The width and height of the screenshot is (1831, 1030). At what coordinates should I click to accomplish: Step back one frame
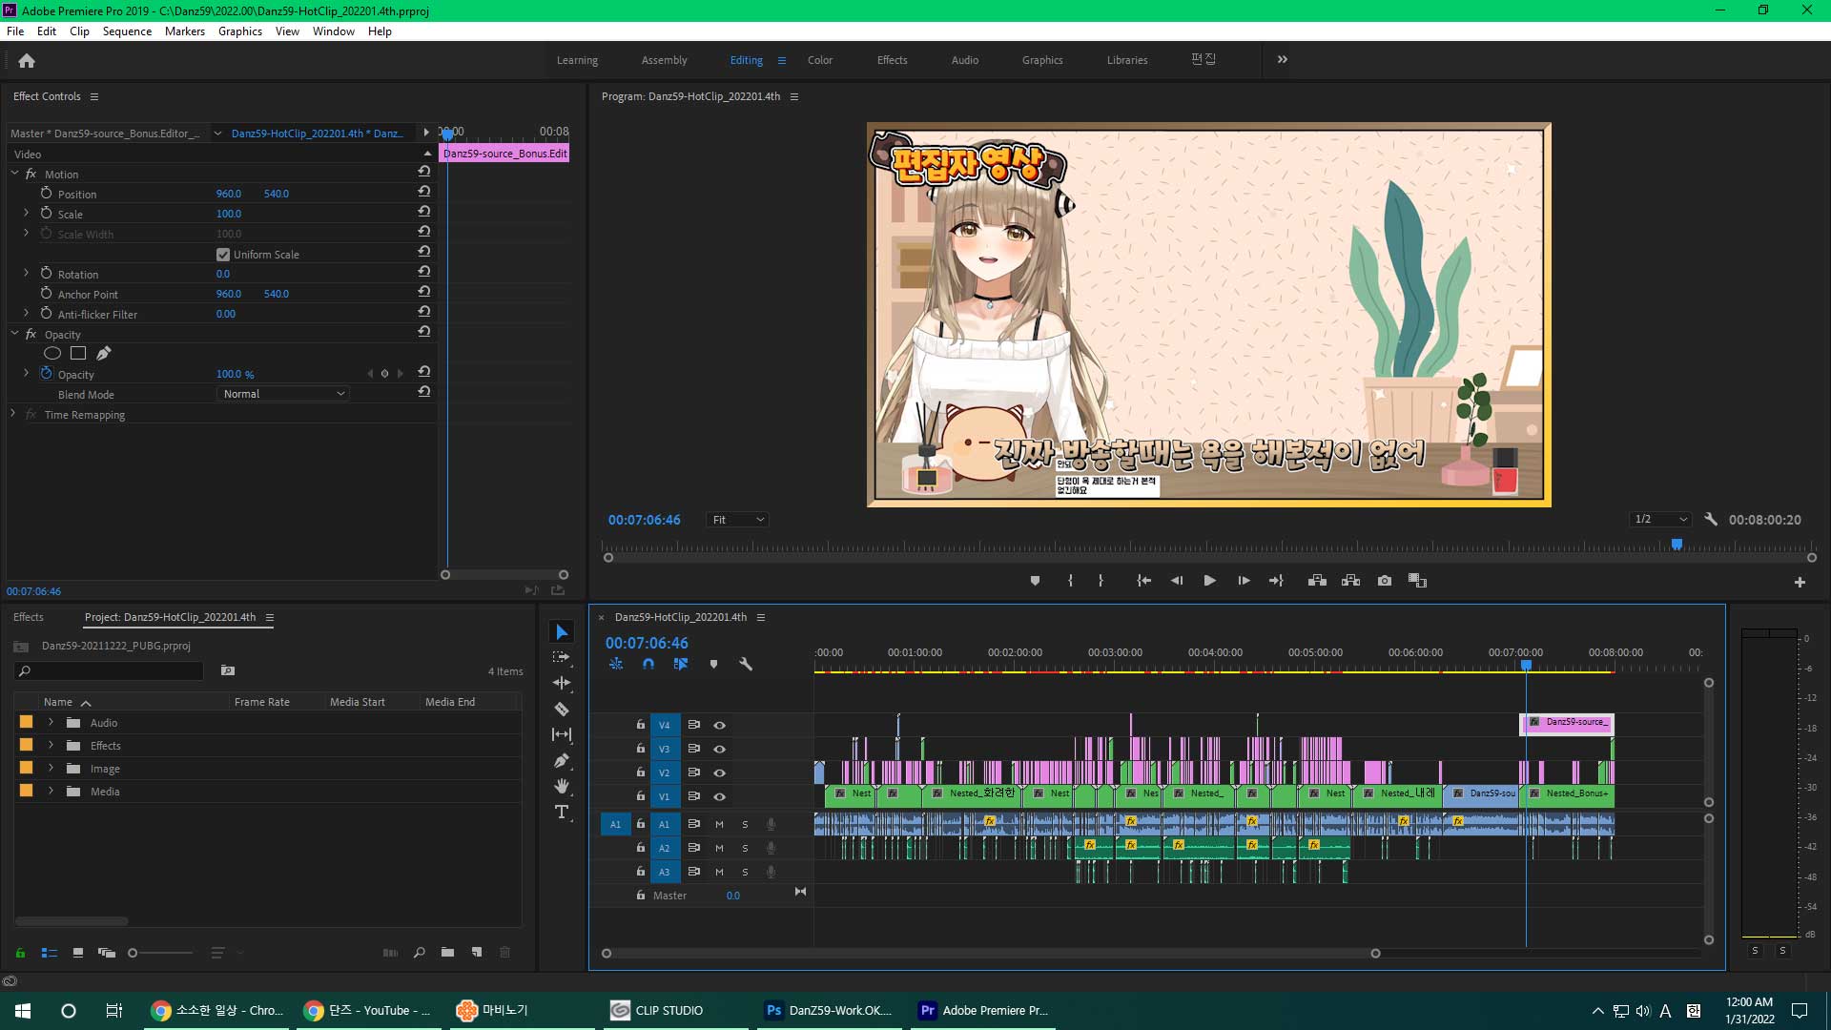1177,581
